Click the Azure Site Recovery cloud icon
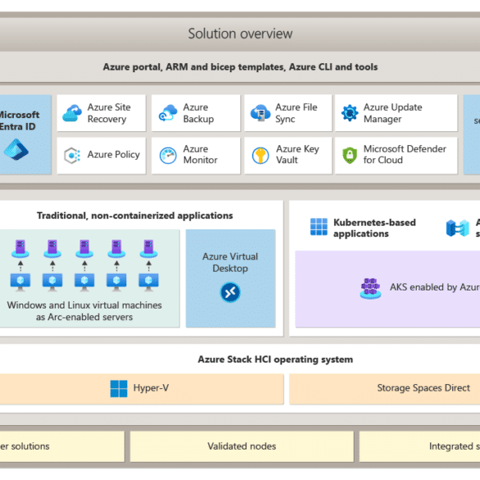The height and width of the screenshot is (480, 480). tap(72, 113)
